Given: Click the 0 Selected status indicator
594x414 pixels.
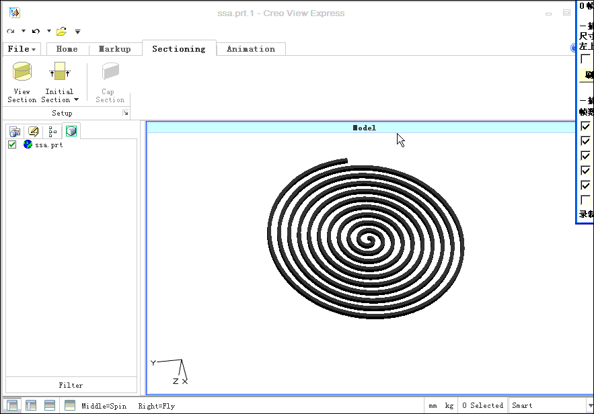Looking at the screenshot, I should click(482, 405).
